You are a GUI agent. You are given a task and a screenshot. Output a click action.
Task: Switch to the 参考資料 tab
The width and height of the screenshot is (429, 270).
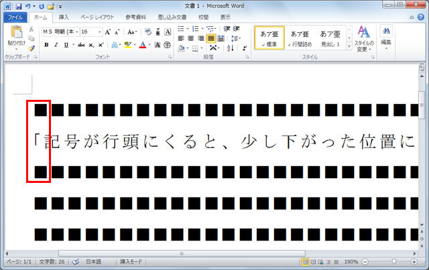135,17
